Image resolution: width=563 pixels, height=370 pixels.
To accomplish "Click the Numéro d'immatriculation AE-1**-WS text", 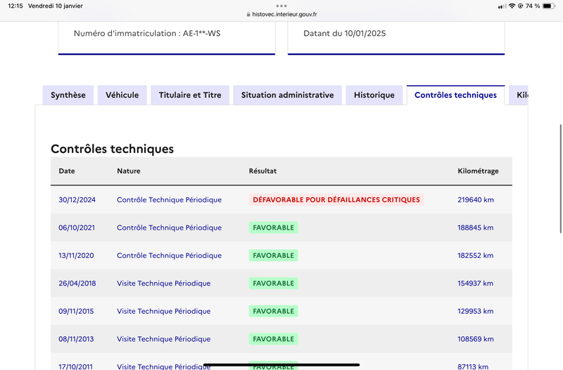I will [147, 33].
